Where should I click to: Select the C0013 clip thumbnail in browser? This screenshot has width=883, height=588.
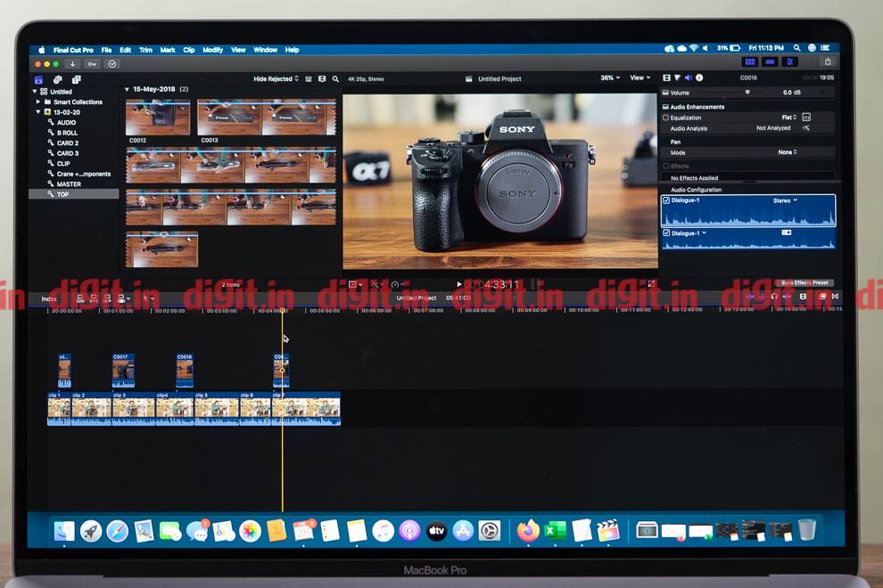pyautogui.click(x=267, y=118)
